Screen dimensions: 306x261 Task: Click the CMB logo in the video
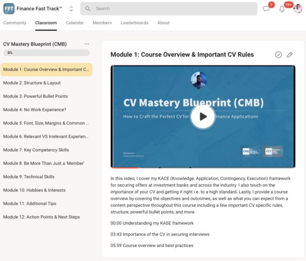tap(251, 151)
